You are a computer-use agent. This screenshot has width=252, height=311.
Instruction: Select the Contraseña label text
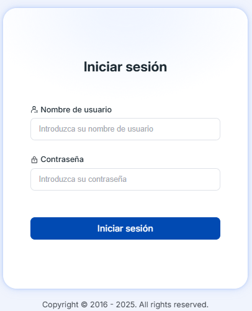click(x=62, y=160)
